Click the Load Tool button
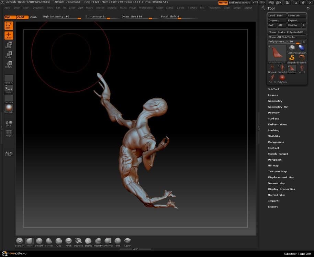This screenshot has height=257, width=314. point(276,15)
